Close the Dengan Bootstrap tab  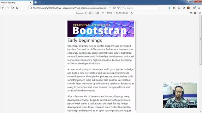tap(31, 3)
